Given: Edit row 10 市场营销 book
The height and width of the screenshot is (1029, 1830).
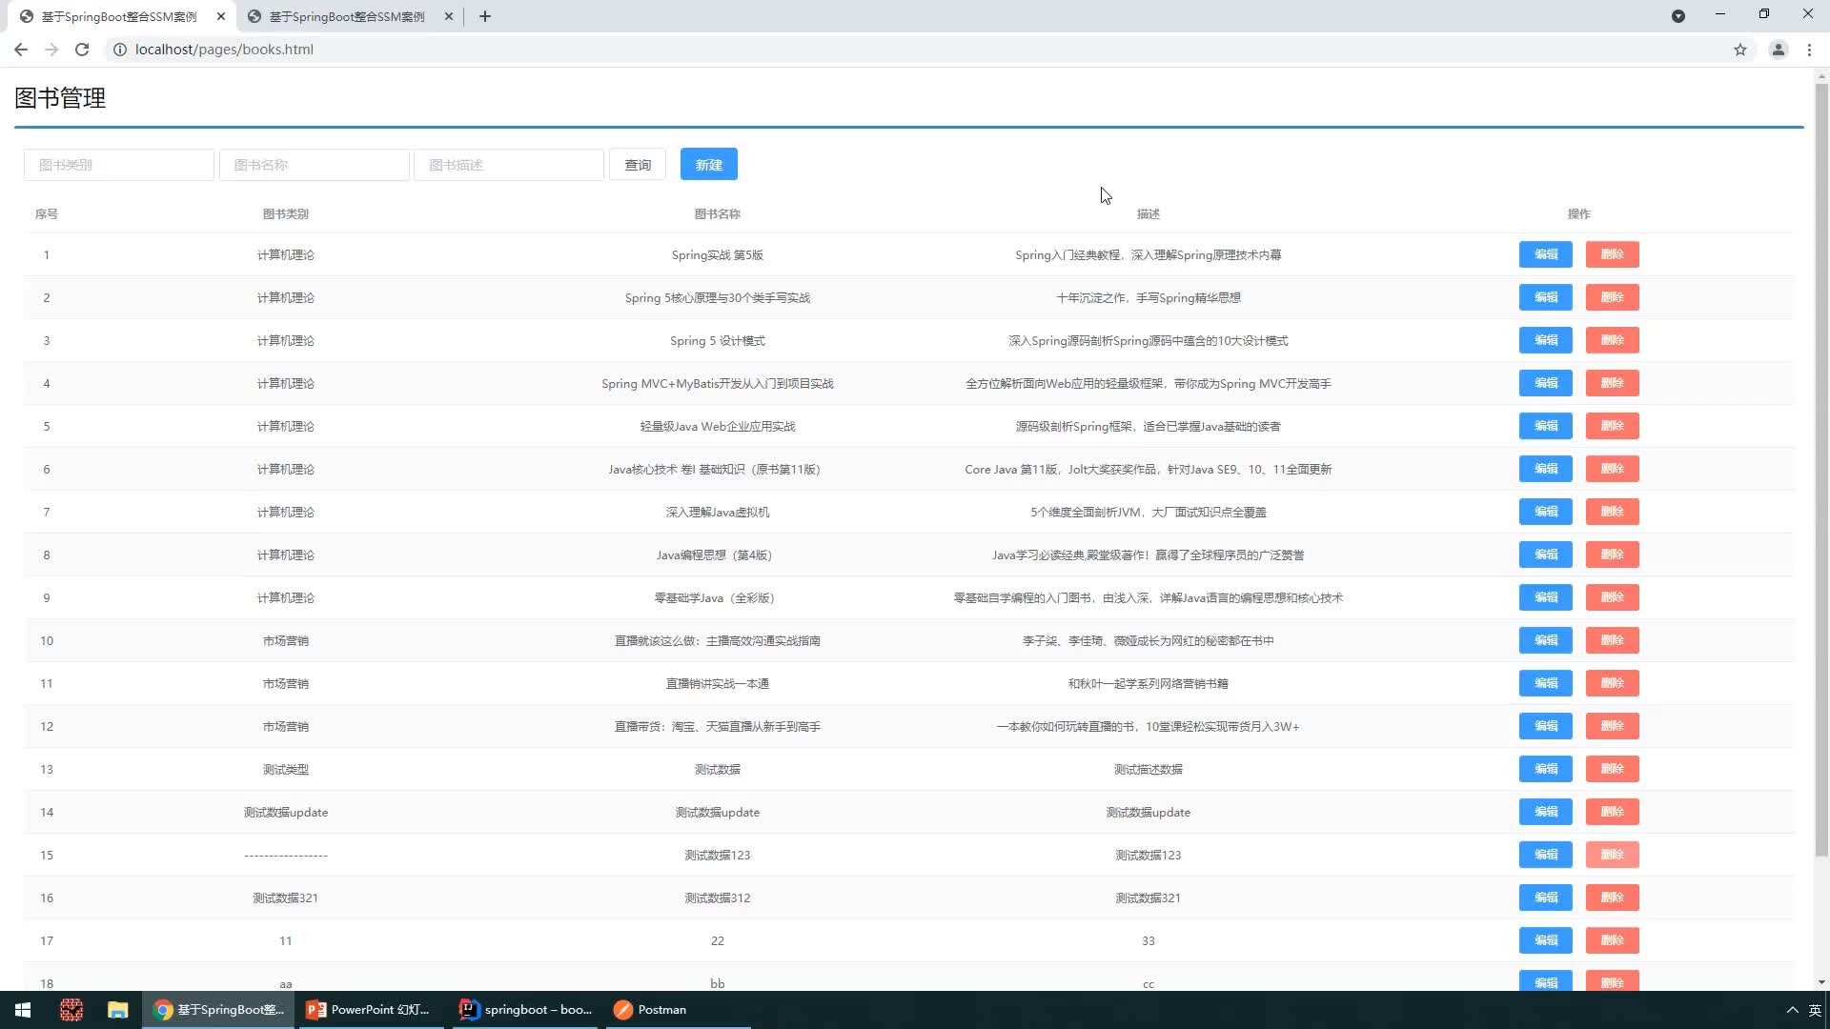Looking at the screenshot, I should tap(1546, 640).
